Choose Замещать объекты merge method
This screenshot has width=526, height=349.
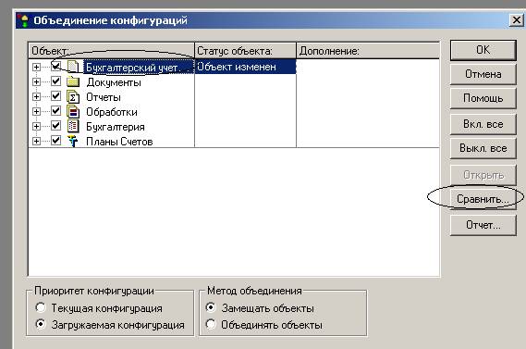pos(211,307)
